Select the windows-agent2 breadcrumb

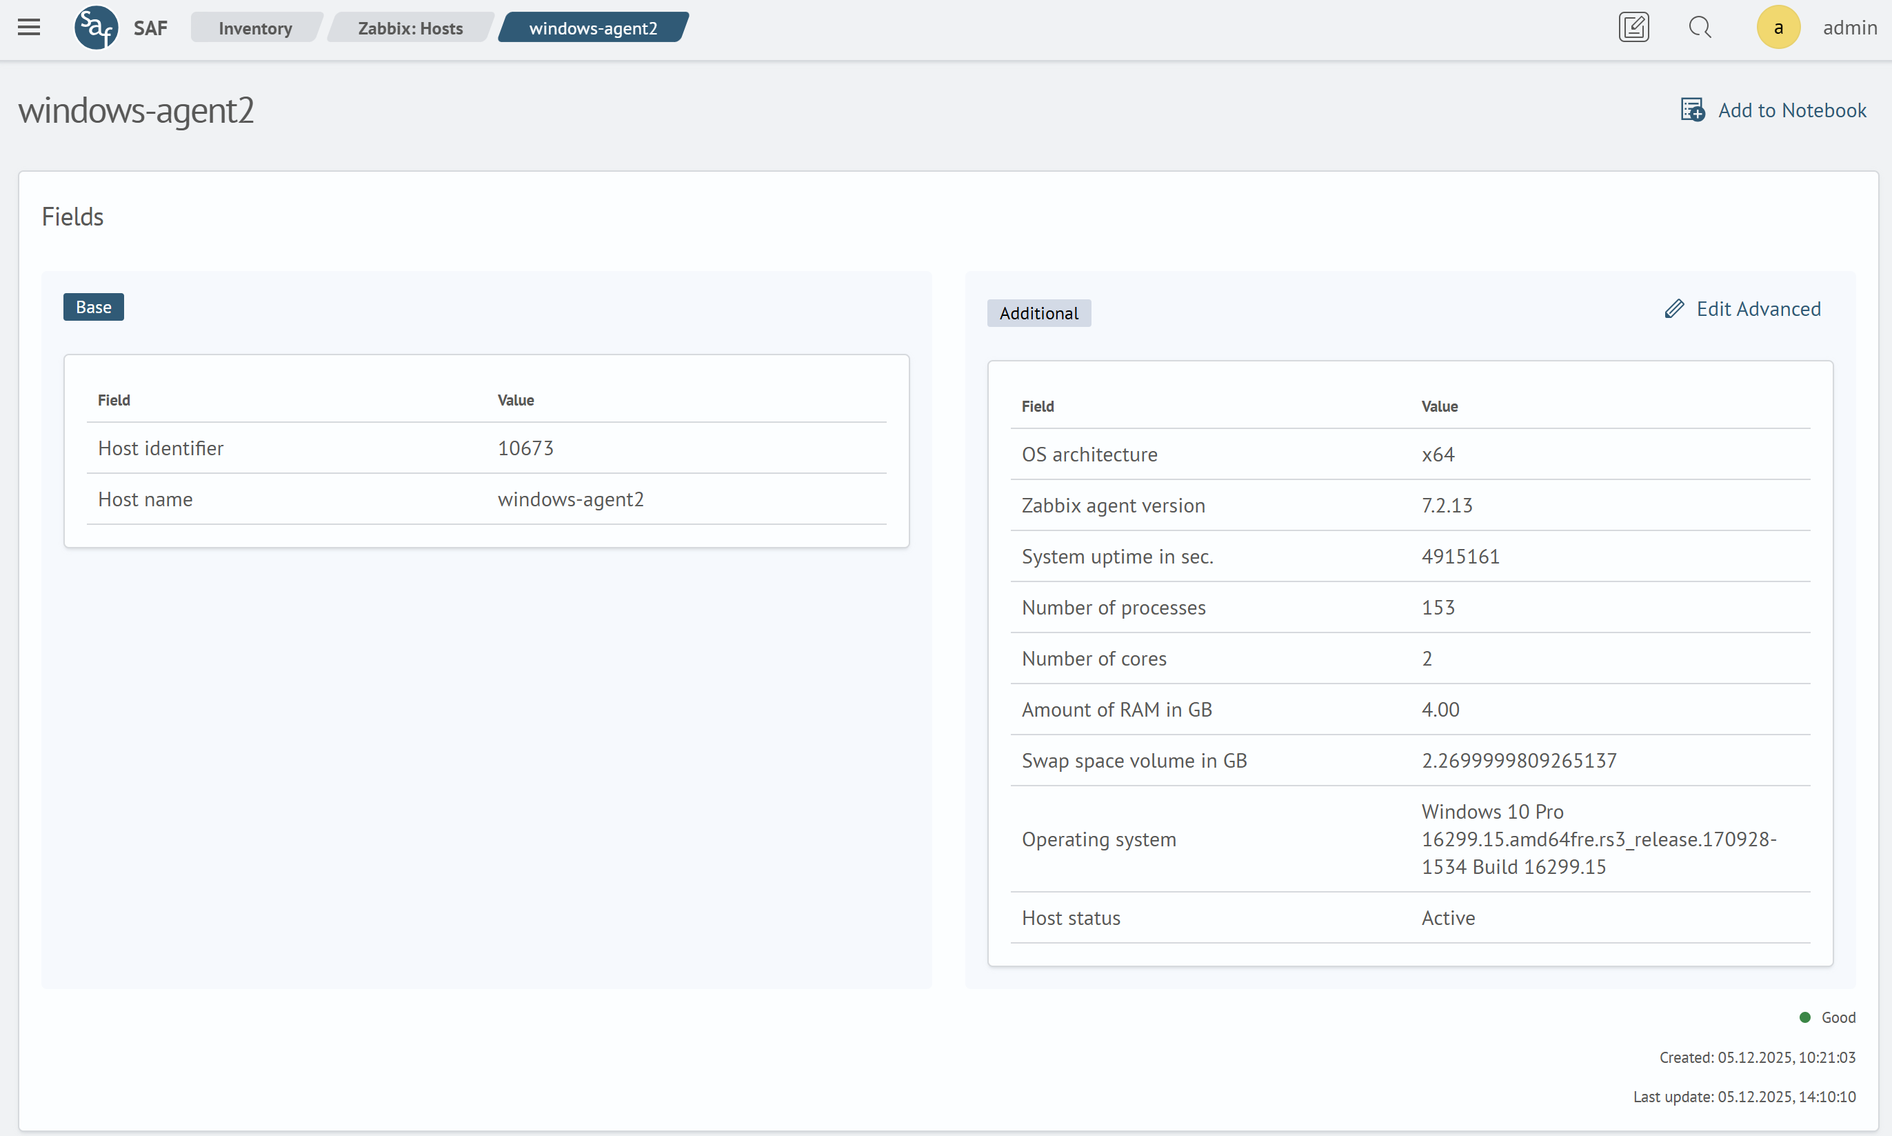click(x=593, y=28)
